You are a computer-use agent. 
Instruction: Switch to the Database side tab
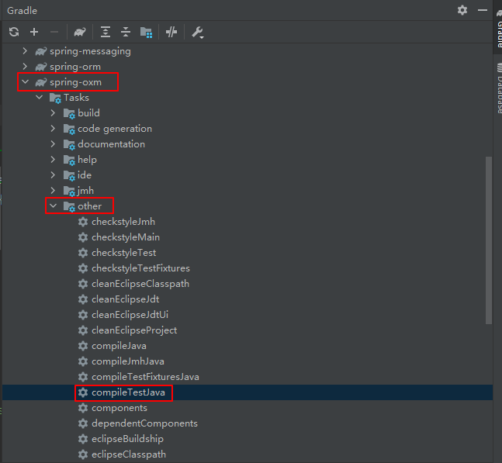(x=499, y=88)
